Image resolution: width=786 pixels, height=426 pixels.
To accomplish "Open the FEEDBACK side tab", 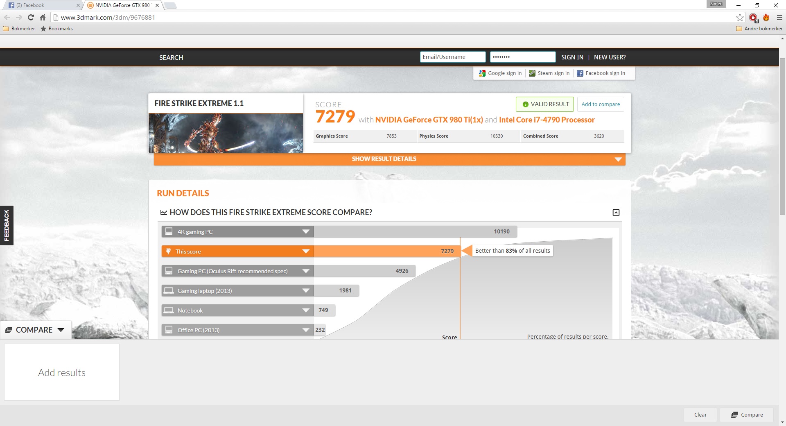I will coord(7,225).
